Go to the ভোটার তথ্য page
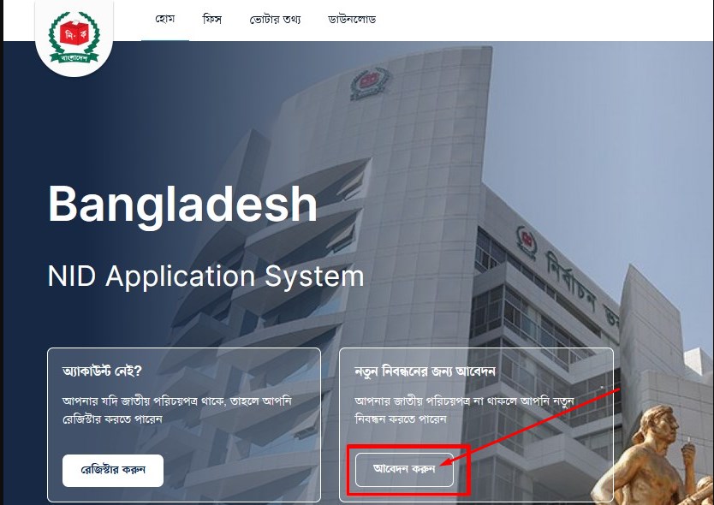 pos(275,20)
